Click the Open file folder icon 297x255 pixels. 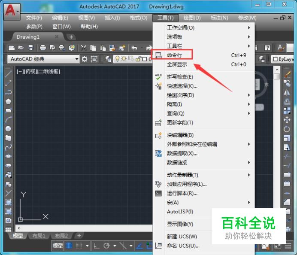coord(21,48)
